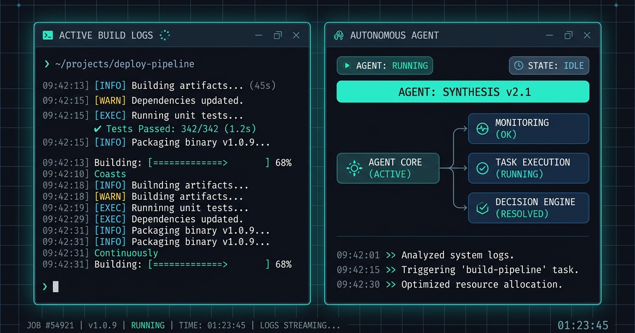Screen dimensions: 635x333
Task: Click the loading spinner after ACTIVE BUILD LOGS
Action: [x=165, y=35]
